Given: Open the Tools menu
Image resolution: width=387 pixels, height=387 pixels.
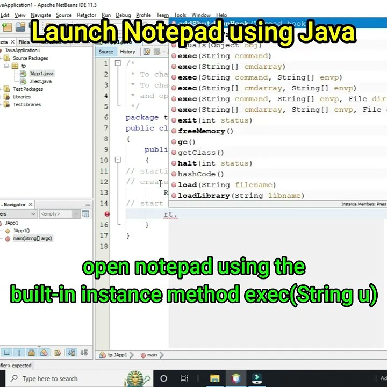Looking at the screenshot, I should click(x=180, y=15).
